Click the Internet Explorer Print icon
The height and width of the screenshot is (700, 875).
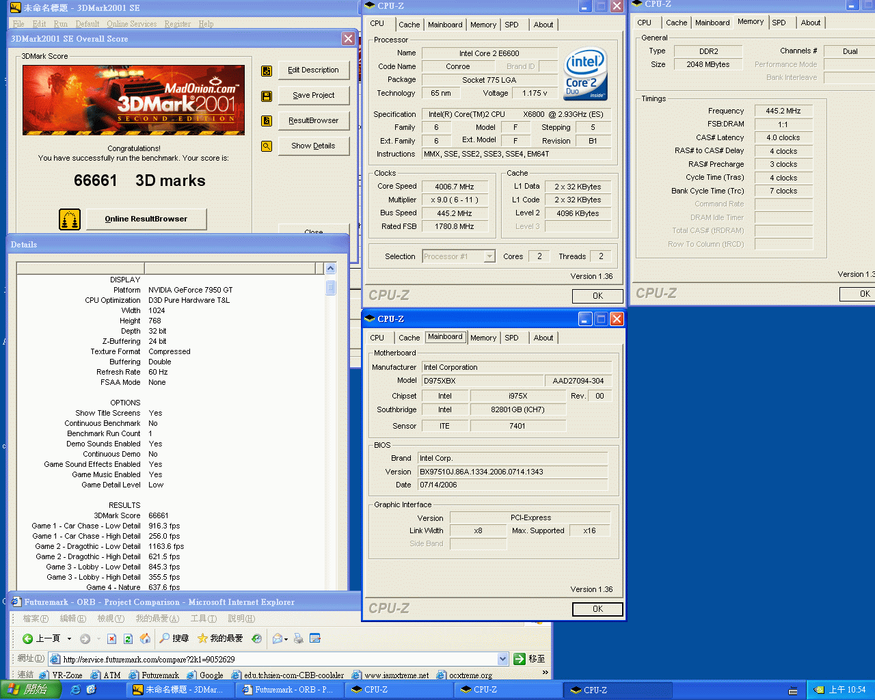point(298,638)
